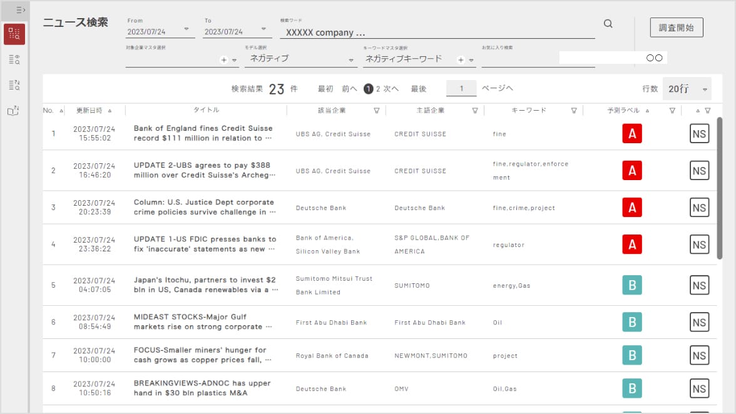Change the 20行 rows-per-page dropdown
736x414 pixels.
tap(687, 89)
